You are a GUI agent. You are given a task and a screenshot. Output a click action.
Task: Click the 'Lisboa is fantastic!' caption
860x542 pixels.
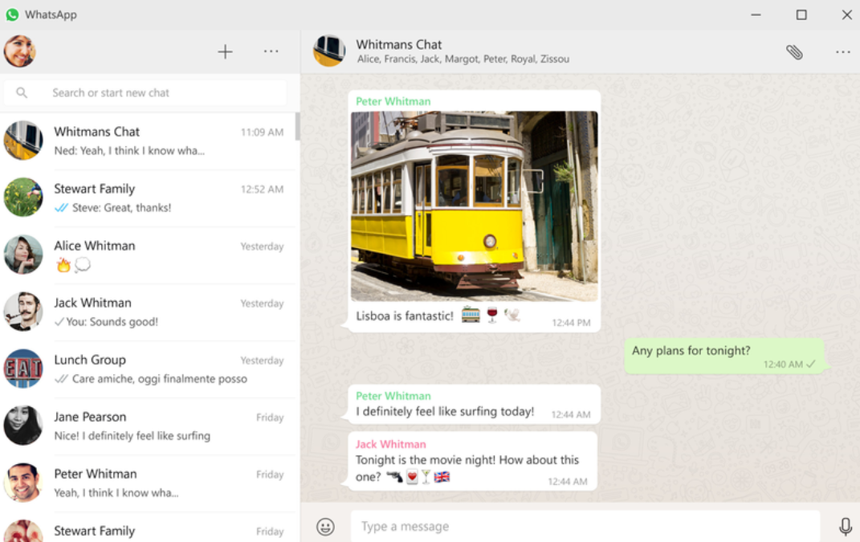405,316
